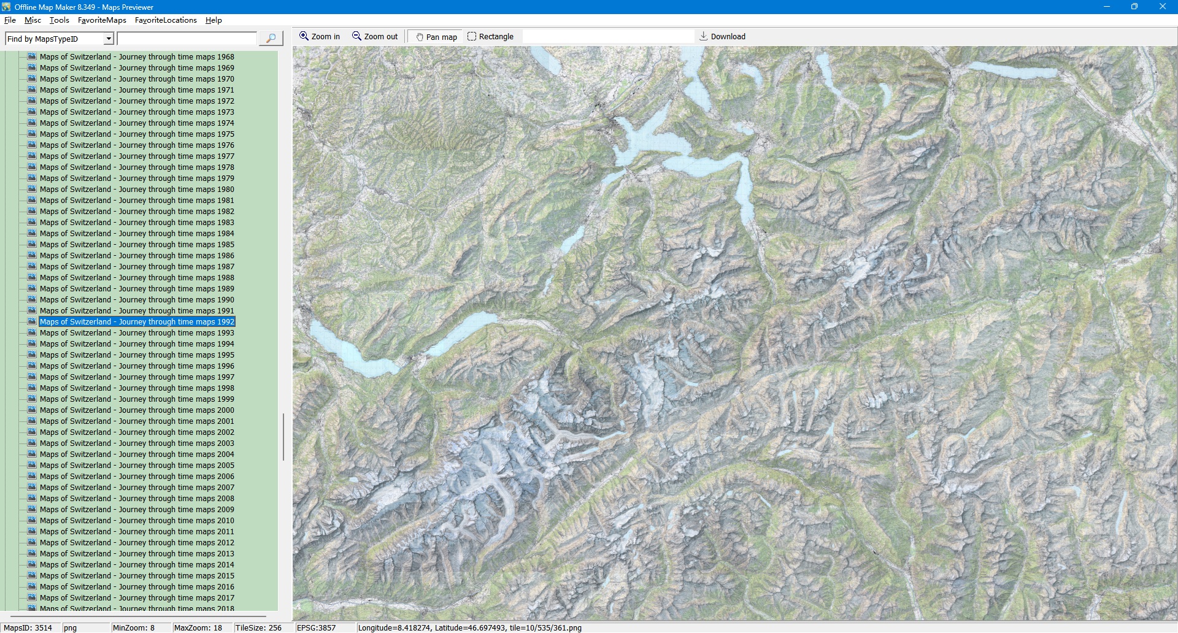Select Journey through time maps 2010
This screenshot has width=1178, height=633.
pos(137,521)
